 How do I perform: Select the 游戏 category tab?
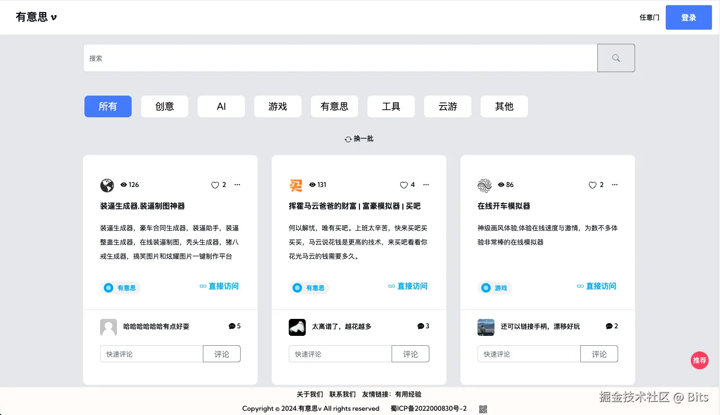click(277, 106)
